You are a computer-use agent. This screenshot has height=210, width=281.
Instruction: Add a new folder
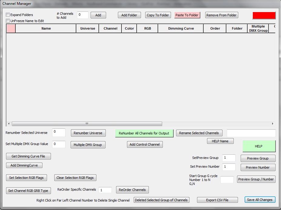(129, 15)
